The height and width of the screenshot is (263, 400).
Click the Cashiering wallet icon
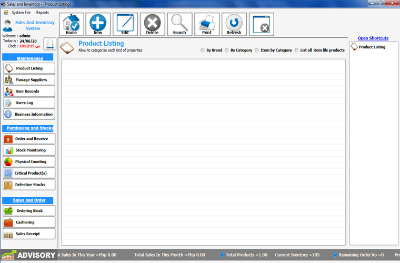click(8, 222)
